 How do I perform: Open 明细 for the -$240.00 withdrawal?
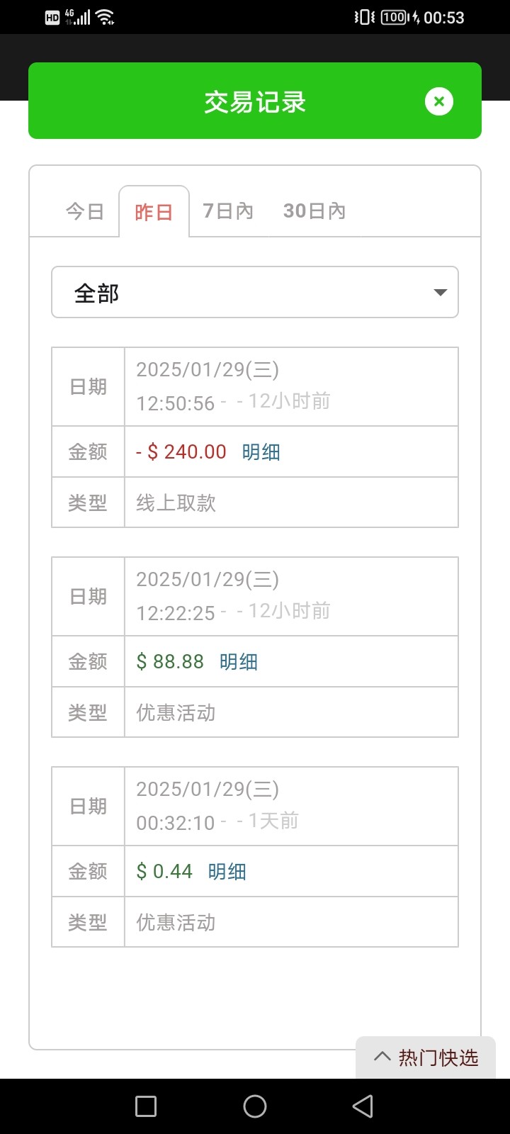[261, 452]
